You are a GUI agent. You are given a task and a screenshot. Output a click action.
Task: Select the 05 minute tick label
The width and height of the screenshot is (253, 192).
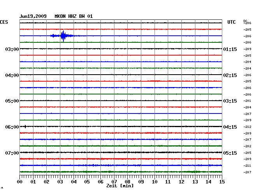(x=87, y=182)
